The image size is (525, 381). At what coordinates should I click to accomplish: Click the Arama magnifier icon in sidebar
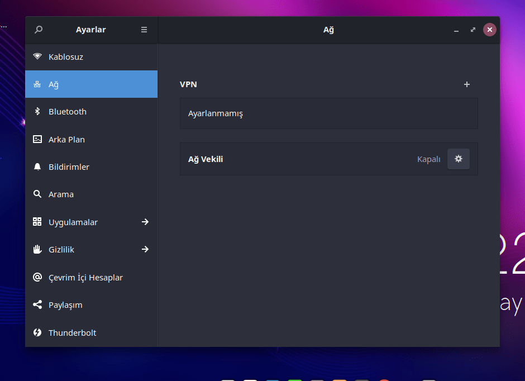coord(37,194)
